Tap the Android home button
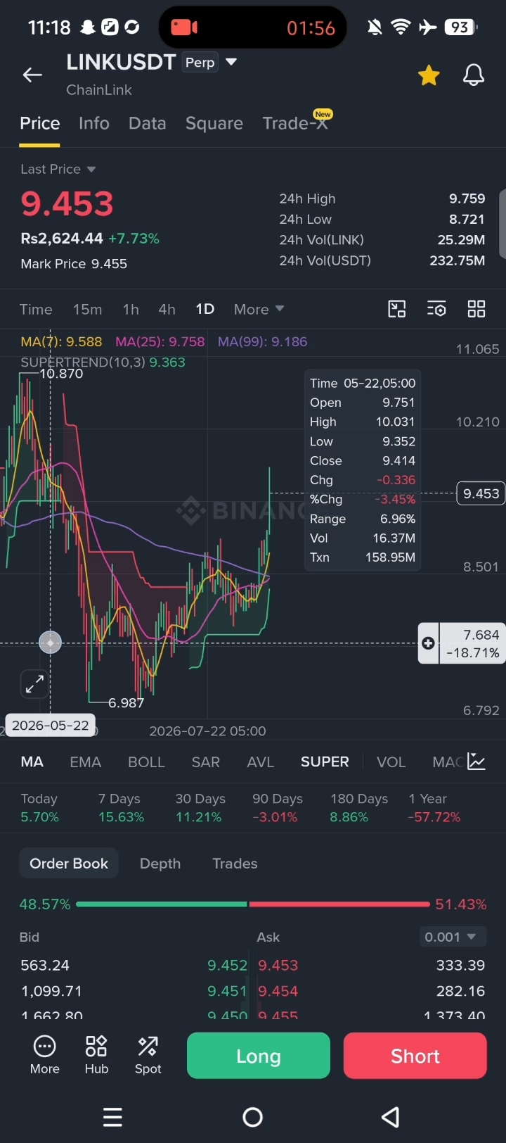Viewport: 506px width, 1143px height. click(252, 1117)
